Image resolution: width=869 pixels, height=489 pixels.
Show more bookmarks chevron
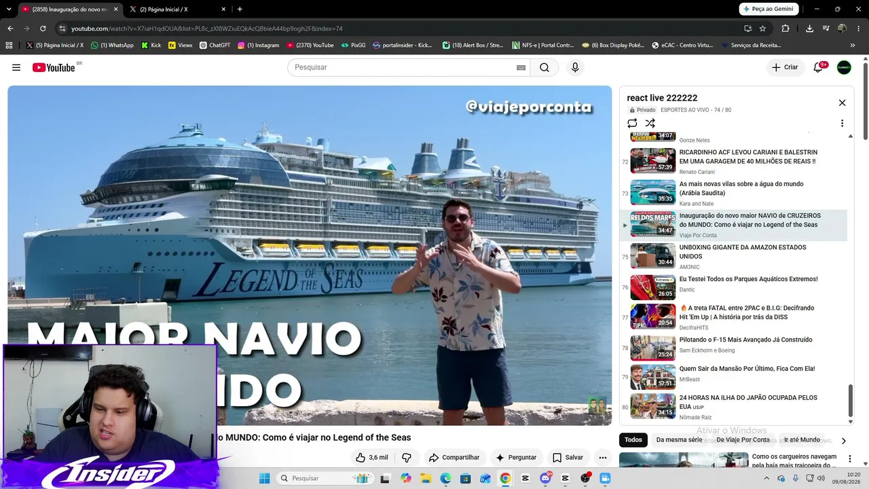pyautogui.click(x=853, y=46)
